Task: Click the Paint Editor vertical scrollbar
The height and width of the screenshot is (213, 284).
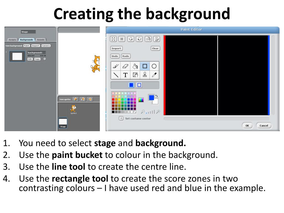Action: tap(273, 75)
